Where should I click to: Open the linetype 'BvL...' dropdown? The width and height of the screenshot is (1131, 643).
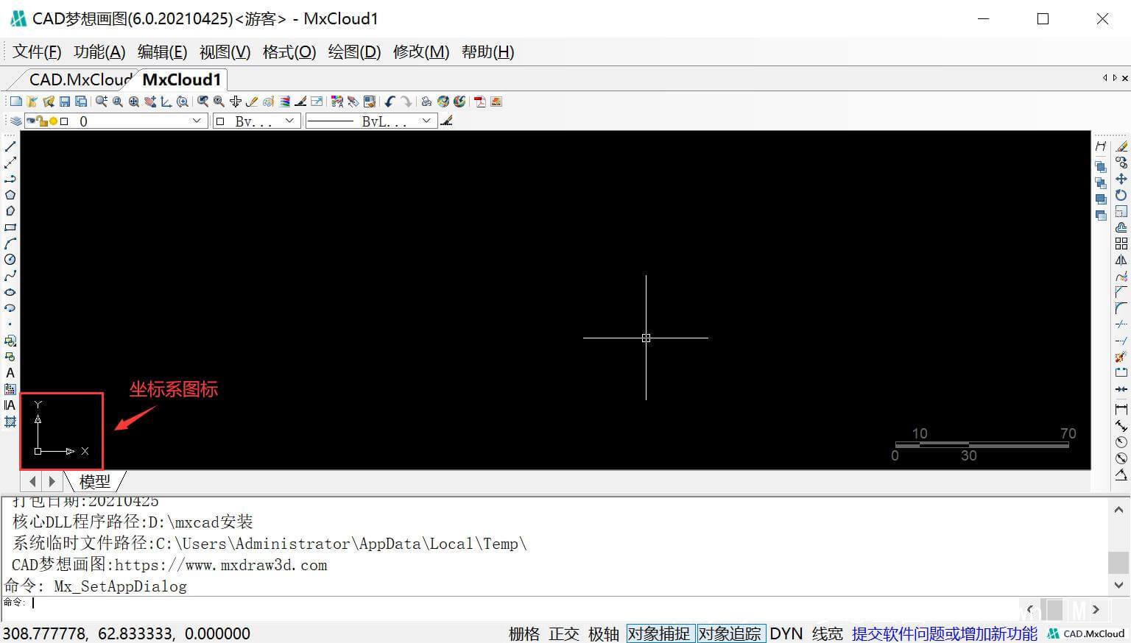click(x=426, y=121)
